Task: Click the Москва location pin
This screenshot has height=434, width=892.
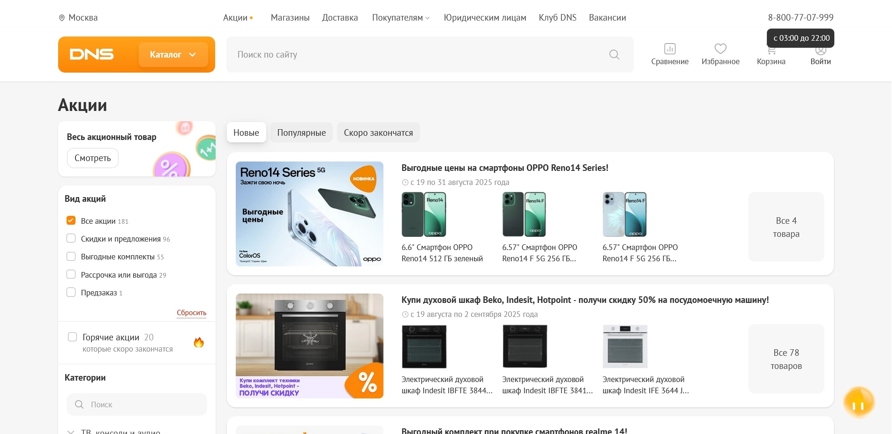Action: (x=61, y=18)
